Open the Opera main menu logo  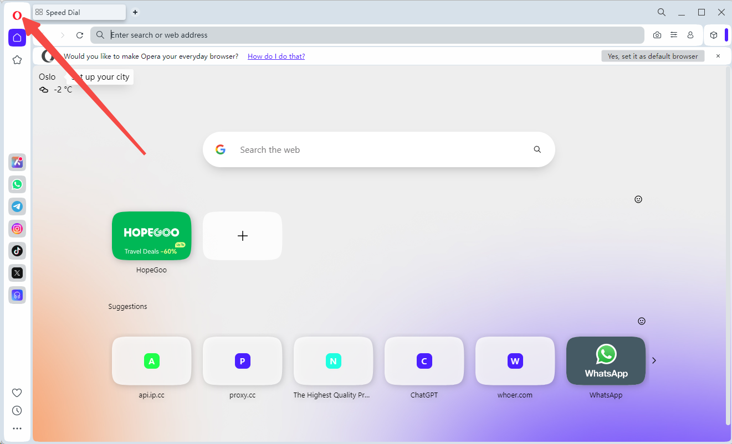click(x=17, y=16)
